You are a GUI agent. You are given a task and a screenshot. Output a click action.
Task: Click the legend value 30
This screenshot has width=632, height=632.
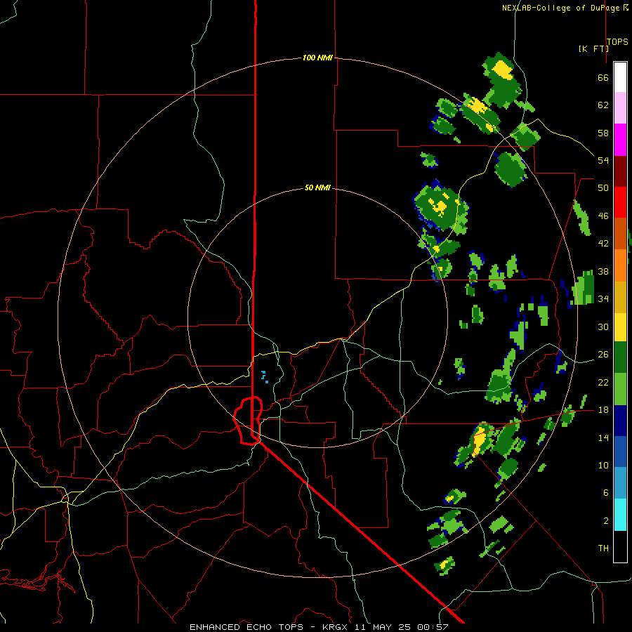point(603,327)
